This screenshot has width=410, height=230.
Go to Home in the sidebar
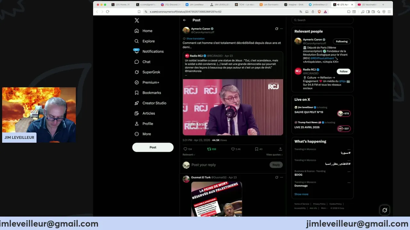pyautogui.click(x=143, y=31)
